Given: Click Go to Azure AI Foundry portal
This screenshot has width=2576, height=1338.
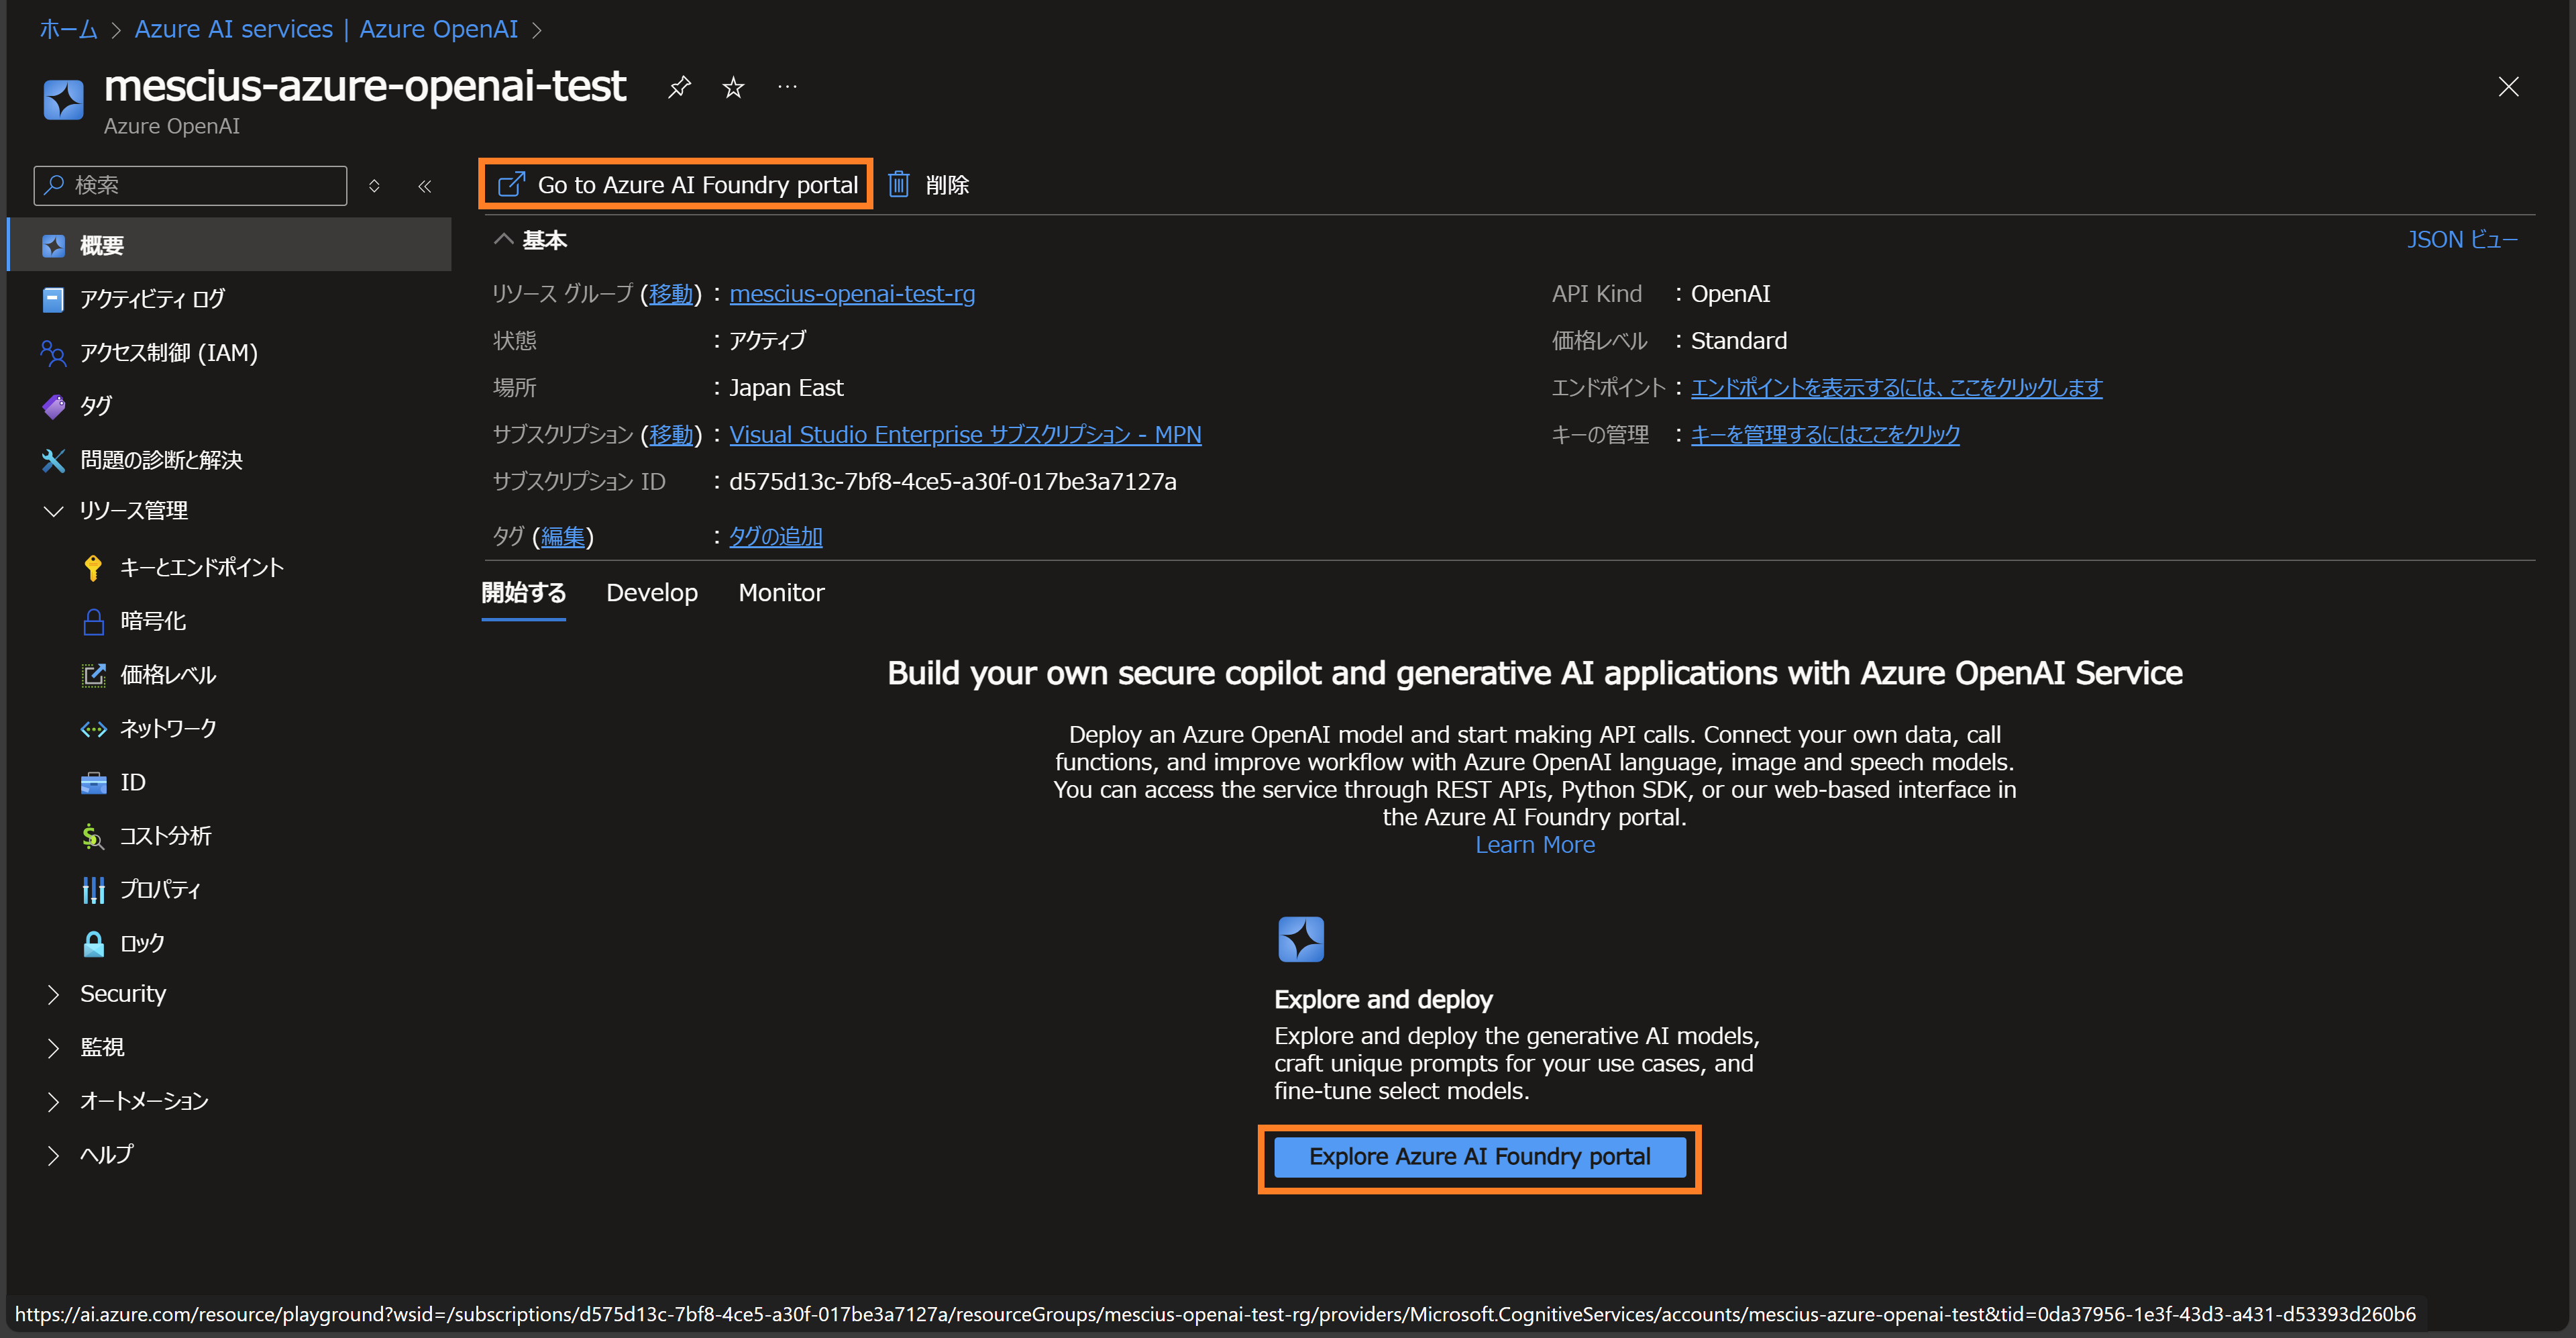Looking at the screenshot, I should [677, 185].
